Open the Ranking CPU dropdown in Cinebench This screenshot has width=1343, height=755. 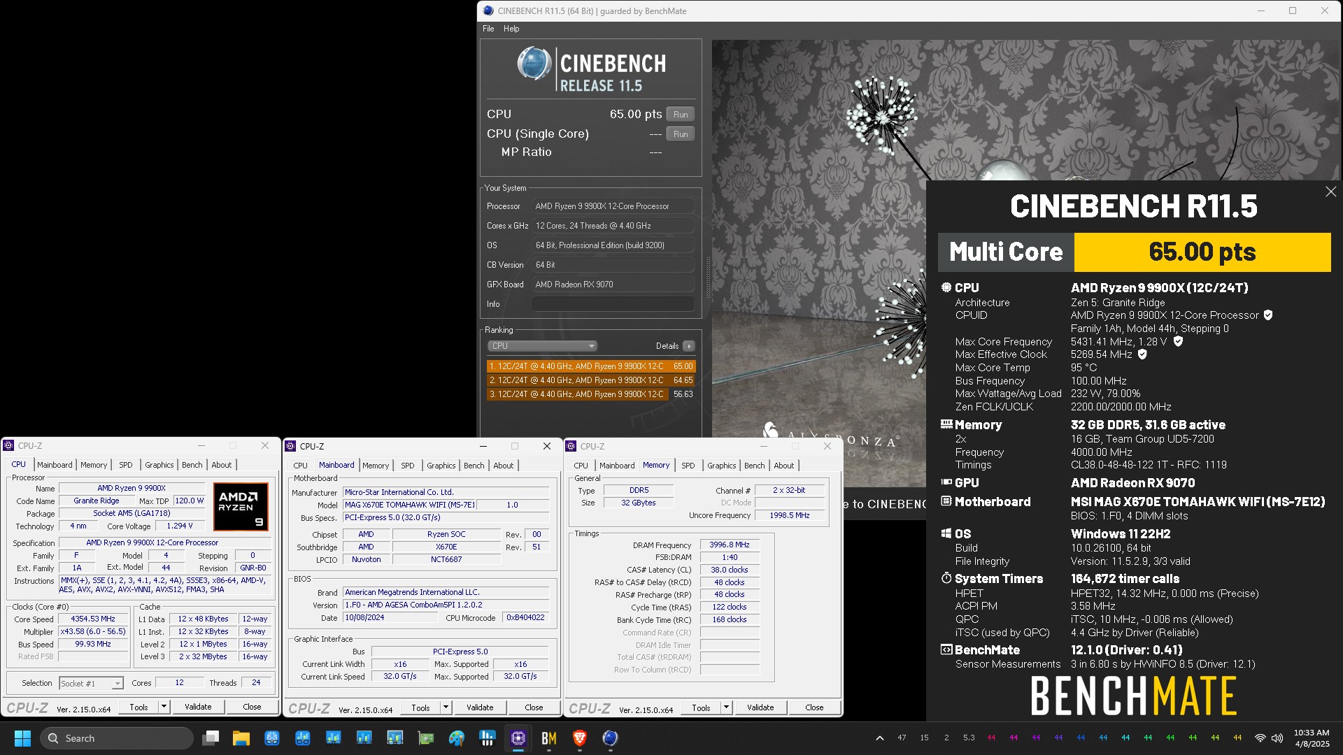(542, 346)
